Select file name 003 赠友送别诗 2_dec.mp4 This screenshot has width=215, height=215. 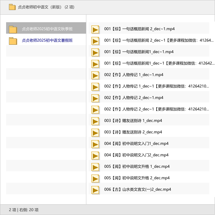tap(133, 132)
